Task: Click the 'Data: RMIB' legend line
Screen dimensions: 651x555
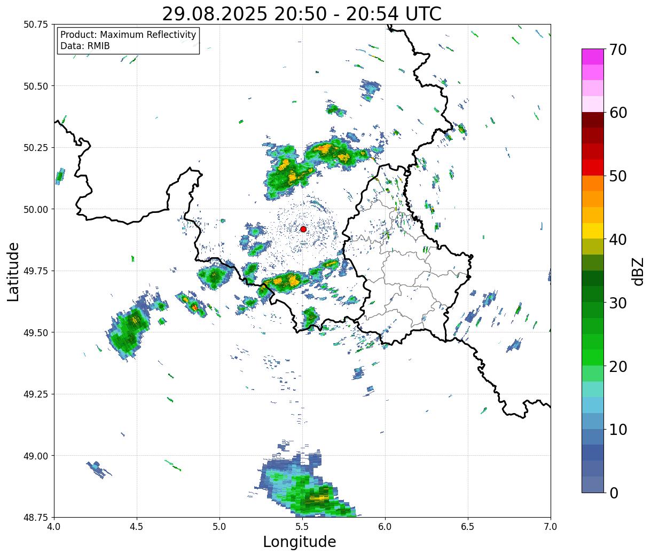Action: (85, 46)
